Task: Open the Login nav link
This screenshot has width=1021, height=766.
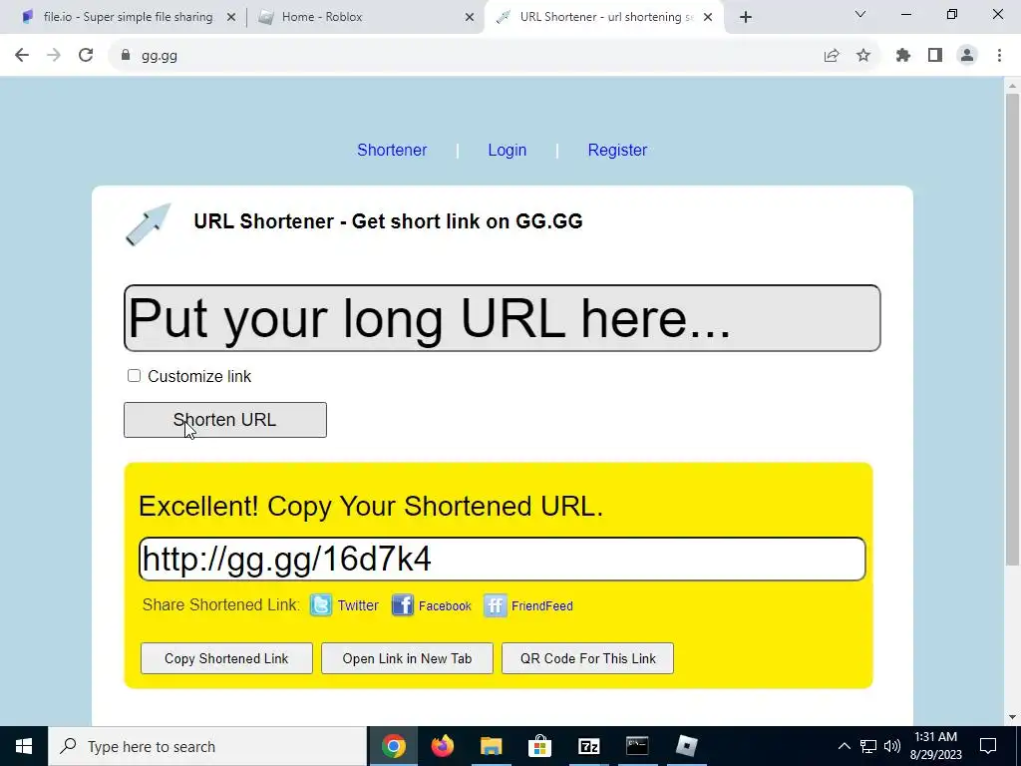Action: pos(508,150)
